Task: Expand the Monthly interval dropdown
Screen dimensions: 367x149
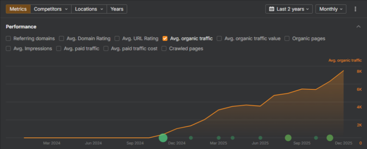Action: tap(330, 9)
